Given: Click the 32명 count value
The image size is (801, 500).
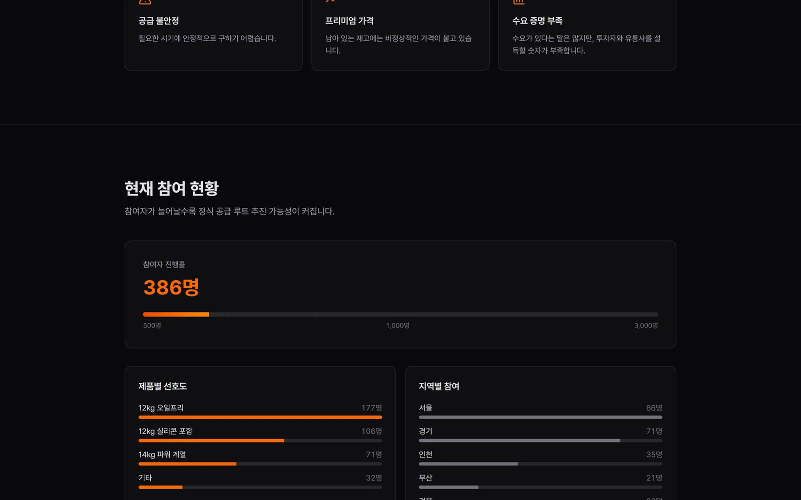Looking at the screenshot, I should pos(374,478).
